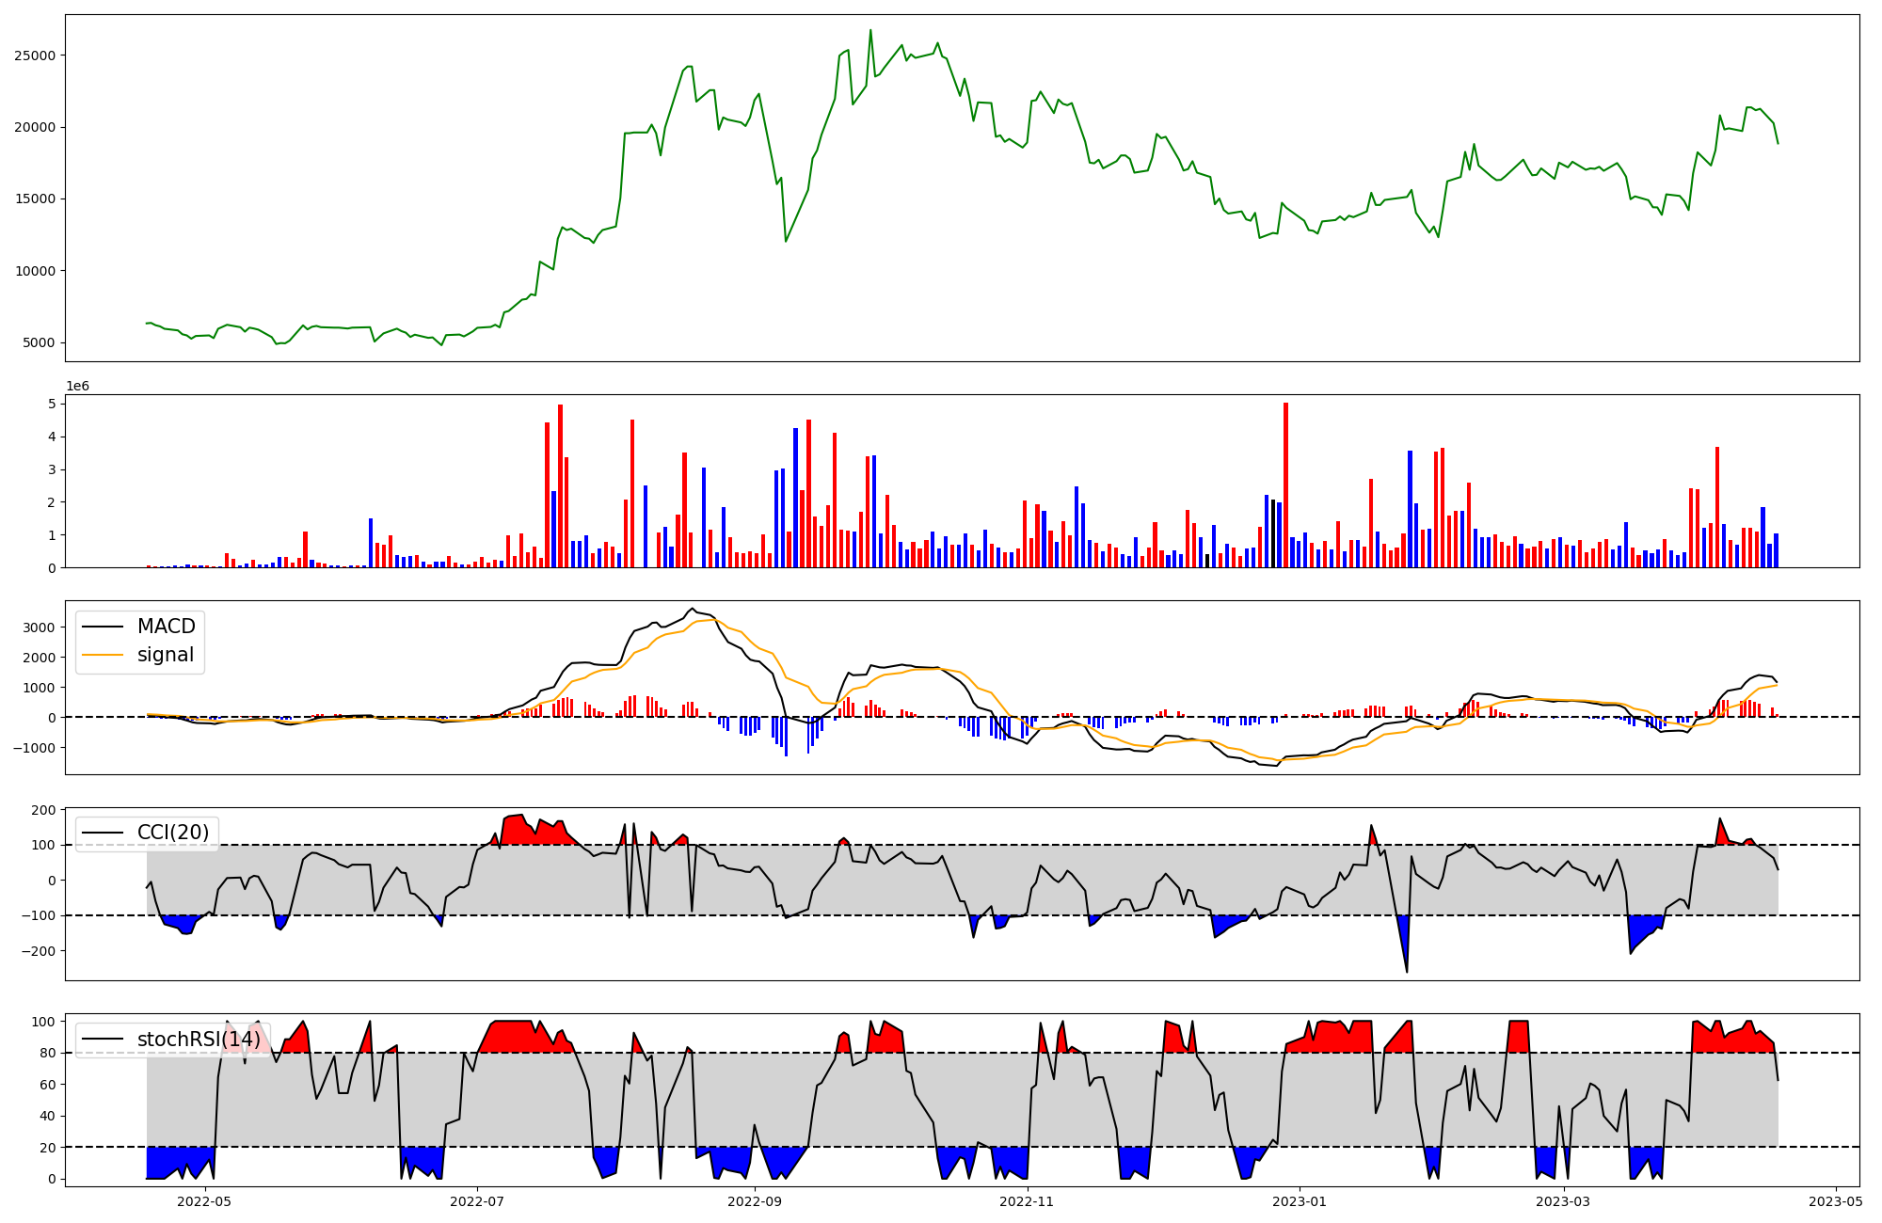Click the black line sample beside MACD

pyautogui.click(x=103, y=627)
